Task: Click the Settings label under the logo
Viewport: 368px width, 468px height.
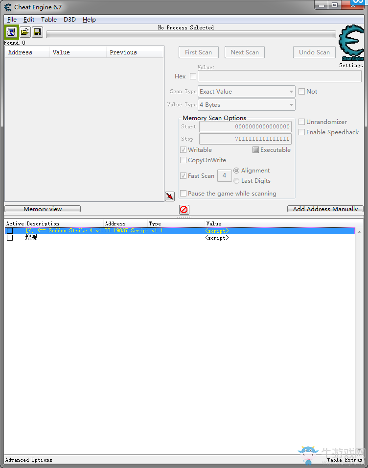Action: point(351,65)
